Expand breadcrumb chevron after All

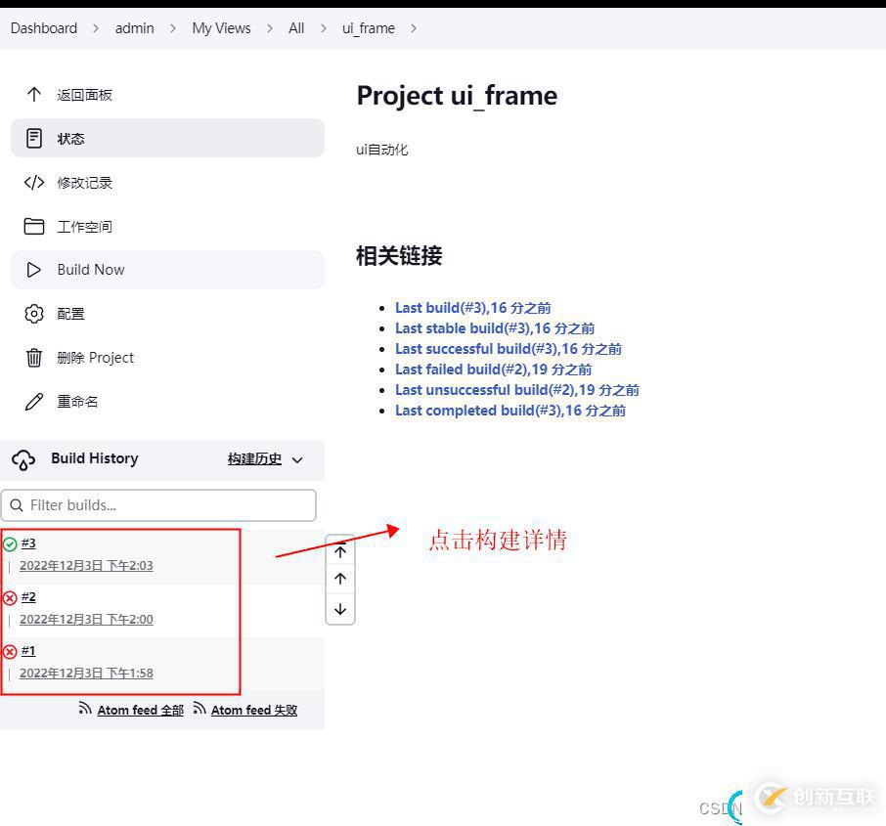(x=324, y=28)
